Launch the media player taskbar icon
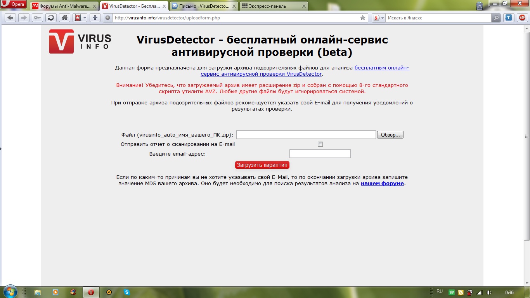 tap(55, 292)
